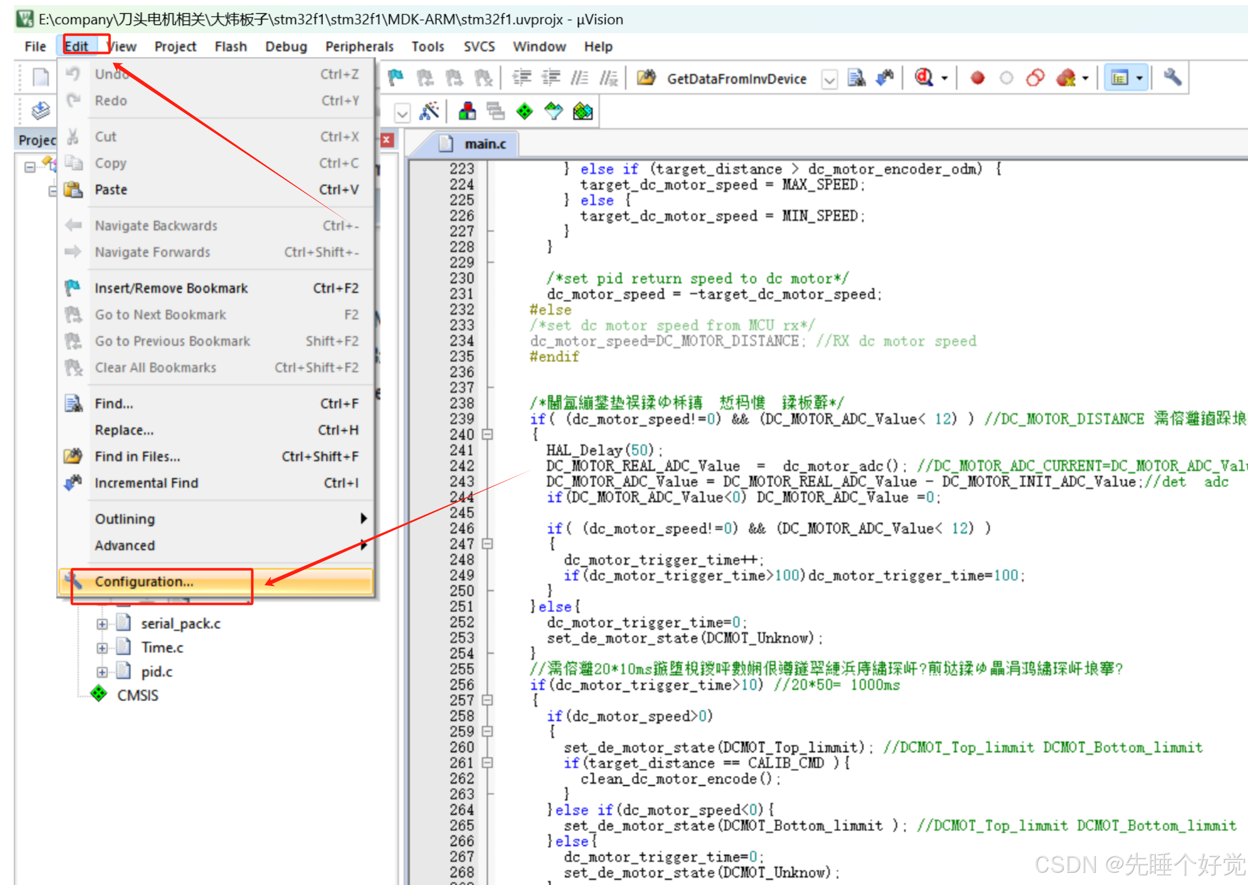Open Select Software Packs icon

coord(553,112)
